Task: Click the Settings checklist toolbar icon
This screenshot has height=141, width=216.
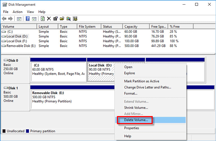Action: (x=75, y=19)
